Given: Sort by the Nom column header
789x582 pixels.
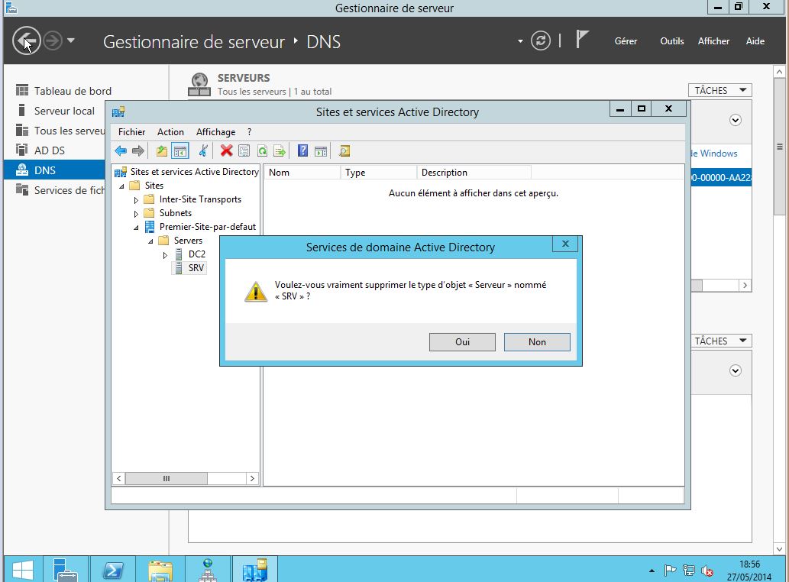Looking at the screenshot, I should [302, 172].
